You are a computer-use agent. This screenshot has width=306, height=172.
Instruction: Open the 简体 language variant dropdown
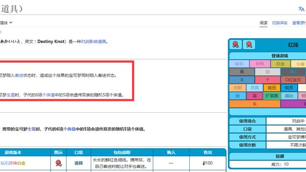[x=6, y=22]
